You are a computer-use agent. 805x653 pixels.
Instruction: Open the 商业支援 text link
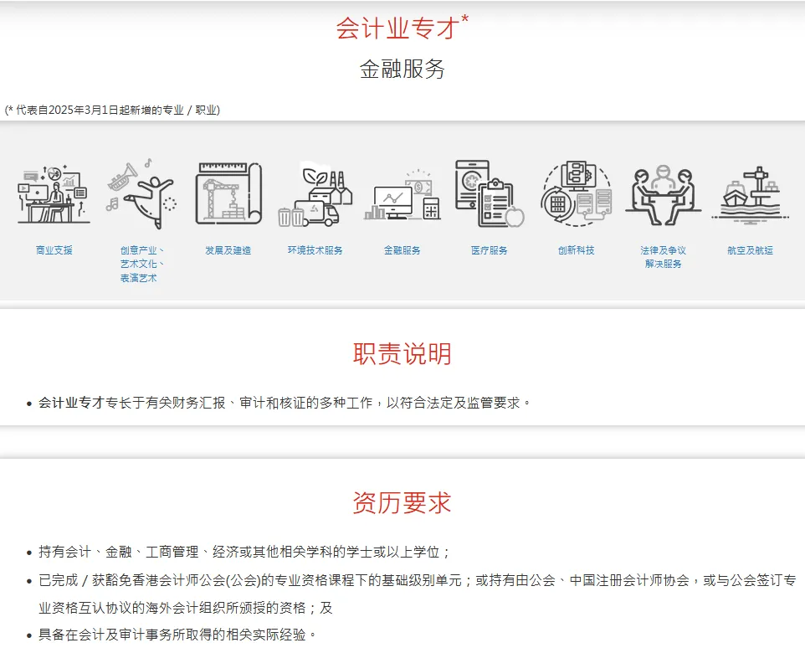54,250
